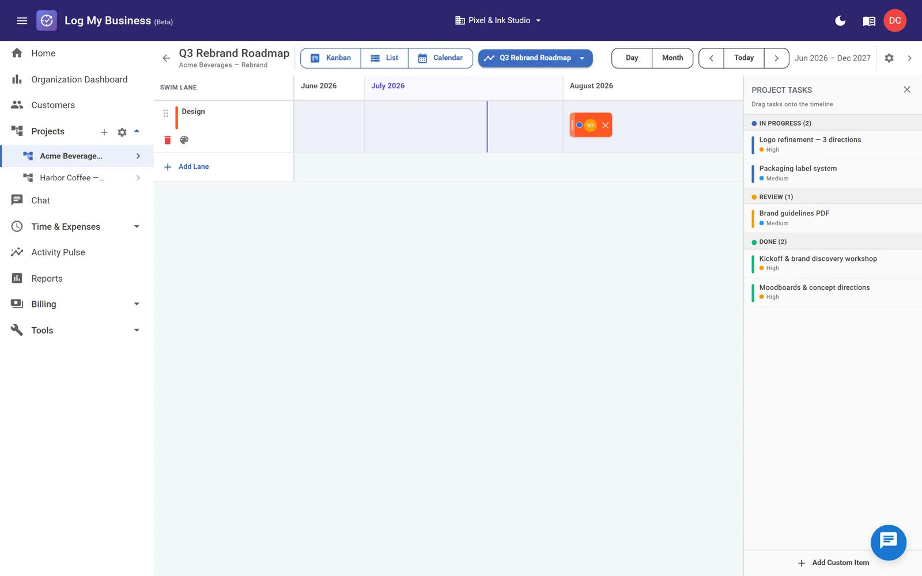This screenshot has height=576, width=922.
Task: Open the floating chat support bubble
Action: [888, 542]
